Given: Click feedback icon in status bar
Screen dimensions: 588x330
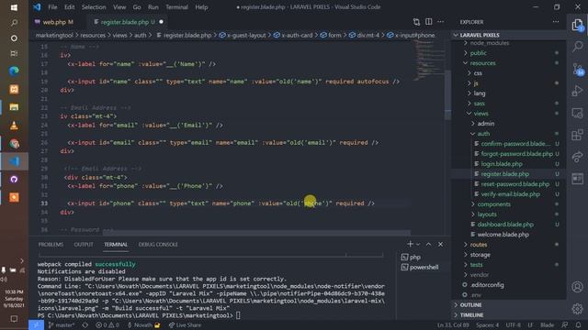Looking at the screenshot, I should click(x=564, y=325).
